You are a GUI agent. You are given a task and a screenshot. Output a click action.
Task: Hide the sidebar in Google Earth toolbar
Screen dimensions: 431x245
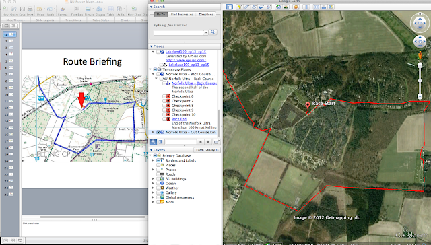[x=229, y=7]
